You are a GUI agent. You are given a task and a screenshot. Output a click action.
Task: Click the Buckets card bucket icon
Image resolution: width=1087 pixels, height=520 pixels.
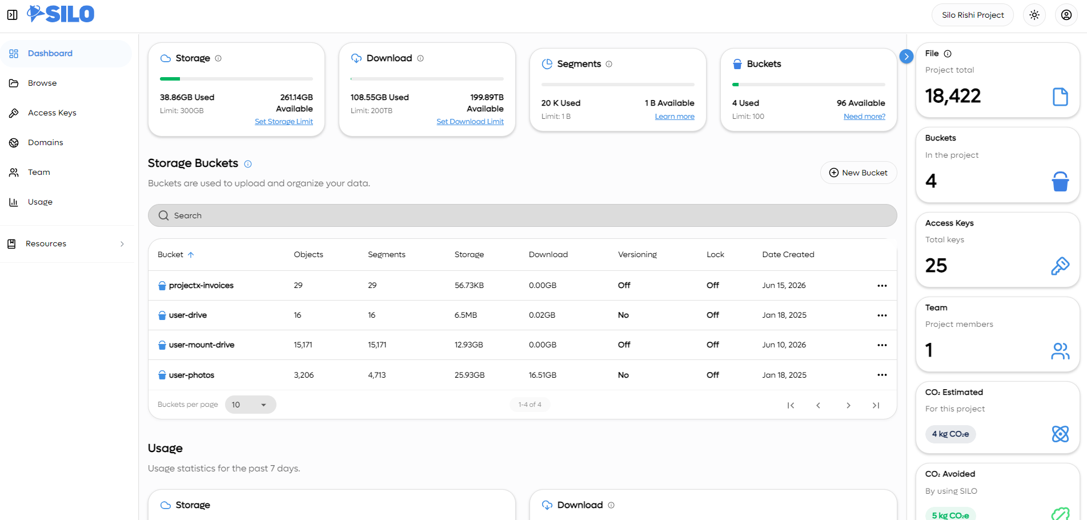coord(737,64)
